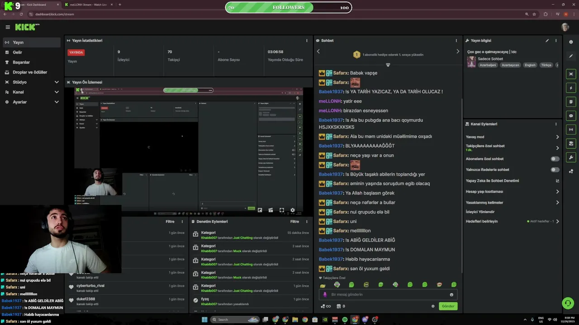Click the message input field
The image size is (579, 325).
coord(388,294)
